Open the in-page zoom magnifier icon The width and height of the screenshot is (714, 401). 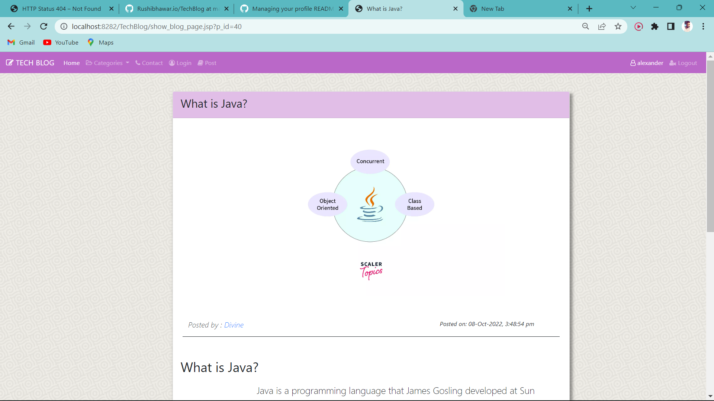coord(586,26)
